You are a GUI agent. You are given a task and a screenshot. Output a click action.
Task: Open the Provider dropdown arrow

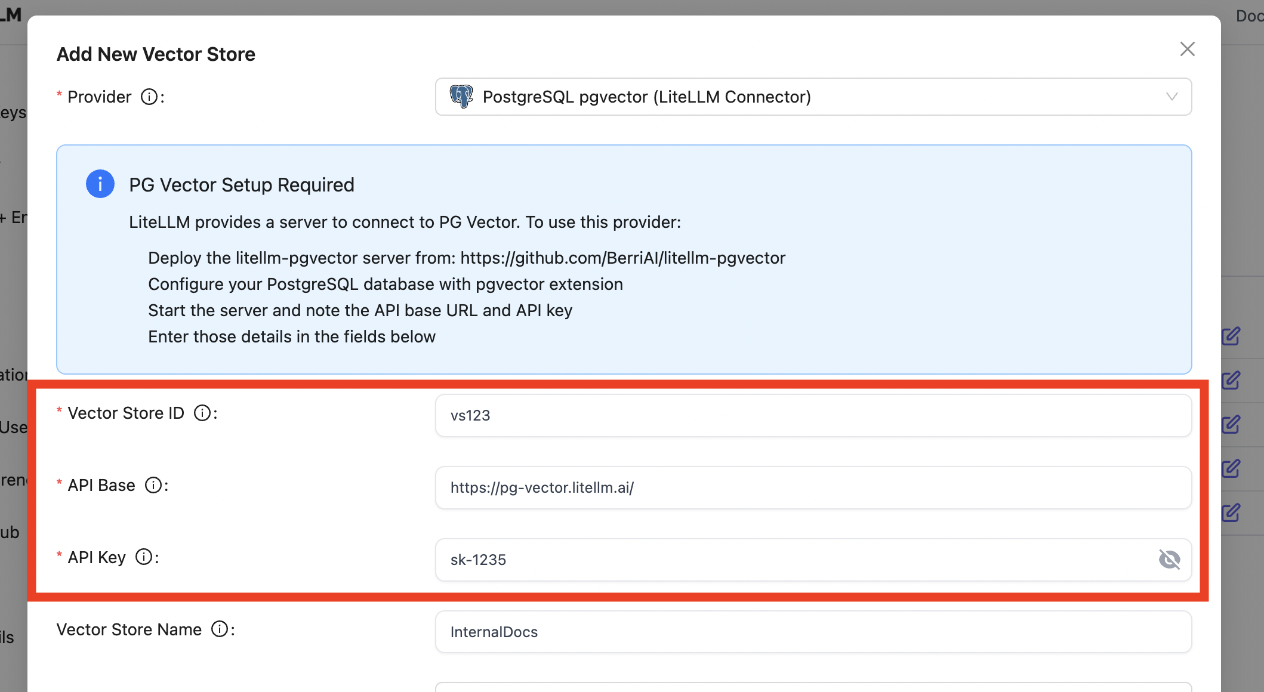point(1172,97)
